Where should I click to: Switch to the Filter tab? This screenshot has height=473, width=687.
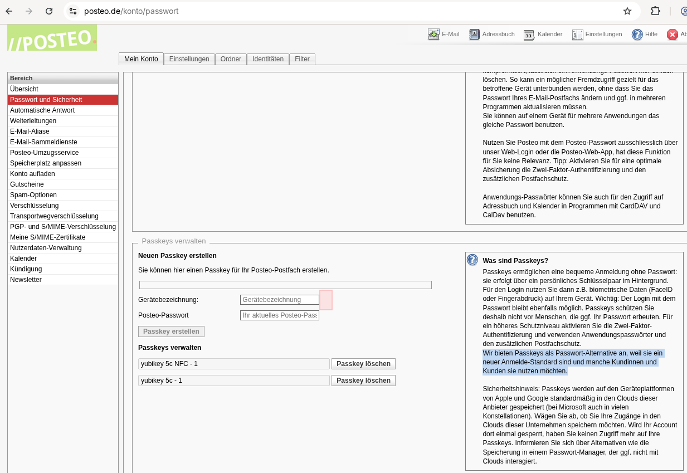[302, 59]
